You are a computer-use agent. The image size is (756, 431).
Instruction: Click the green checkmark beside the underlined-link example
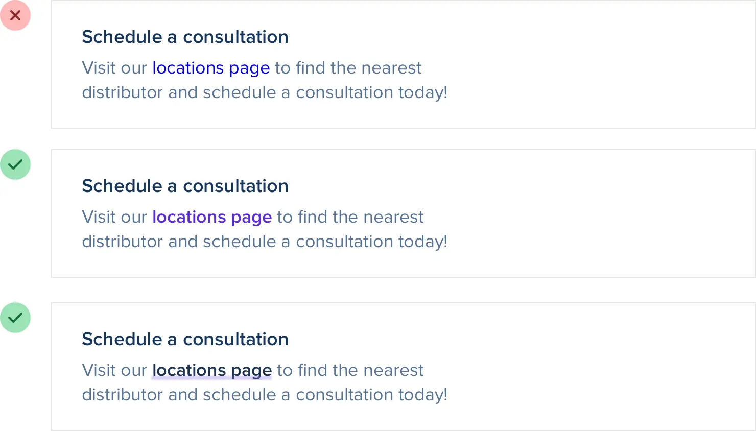(x=15, y=318)
